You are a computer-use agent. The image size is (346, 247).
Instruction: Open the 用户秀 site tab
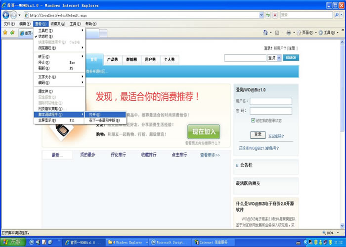(x=150, y=60)
